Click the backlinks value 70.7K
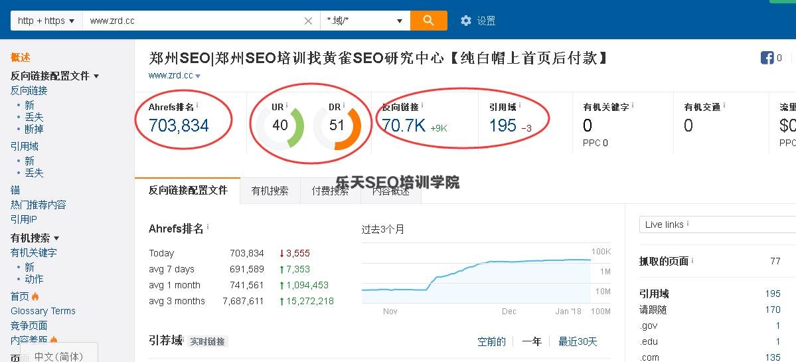 [x=404, y=126]
